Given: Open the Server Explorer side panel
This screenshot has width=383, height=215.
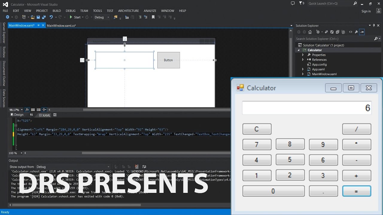Looking at the screenshot, I should click(x=4, y=33).
